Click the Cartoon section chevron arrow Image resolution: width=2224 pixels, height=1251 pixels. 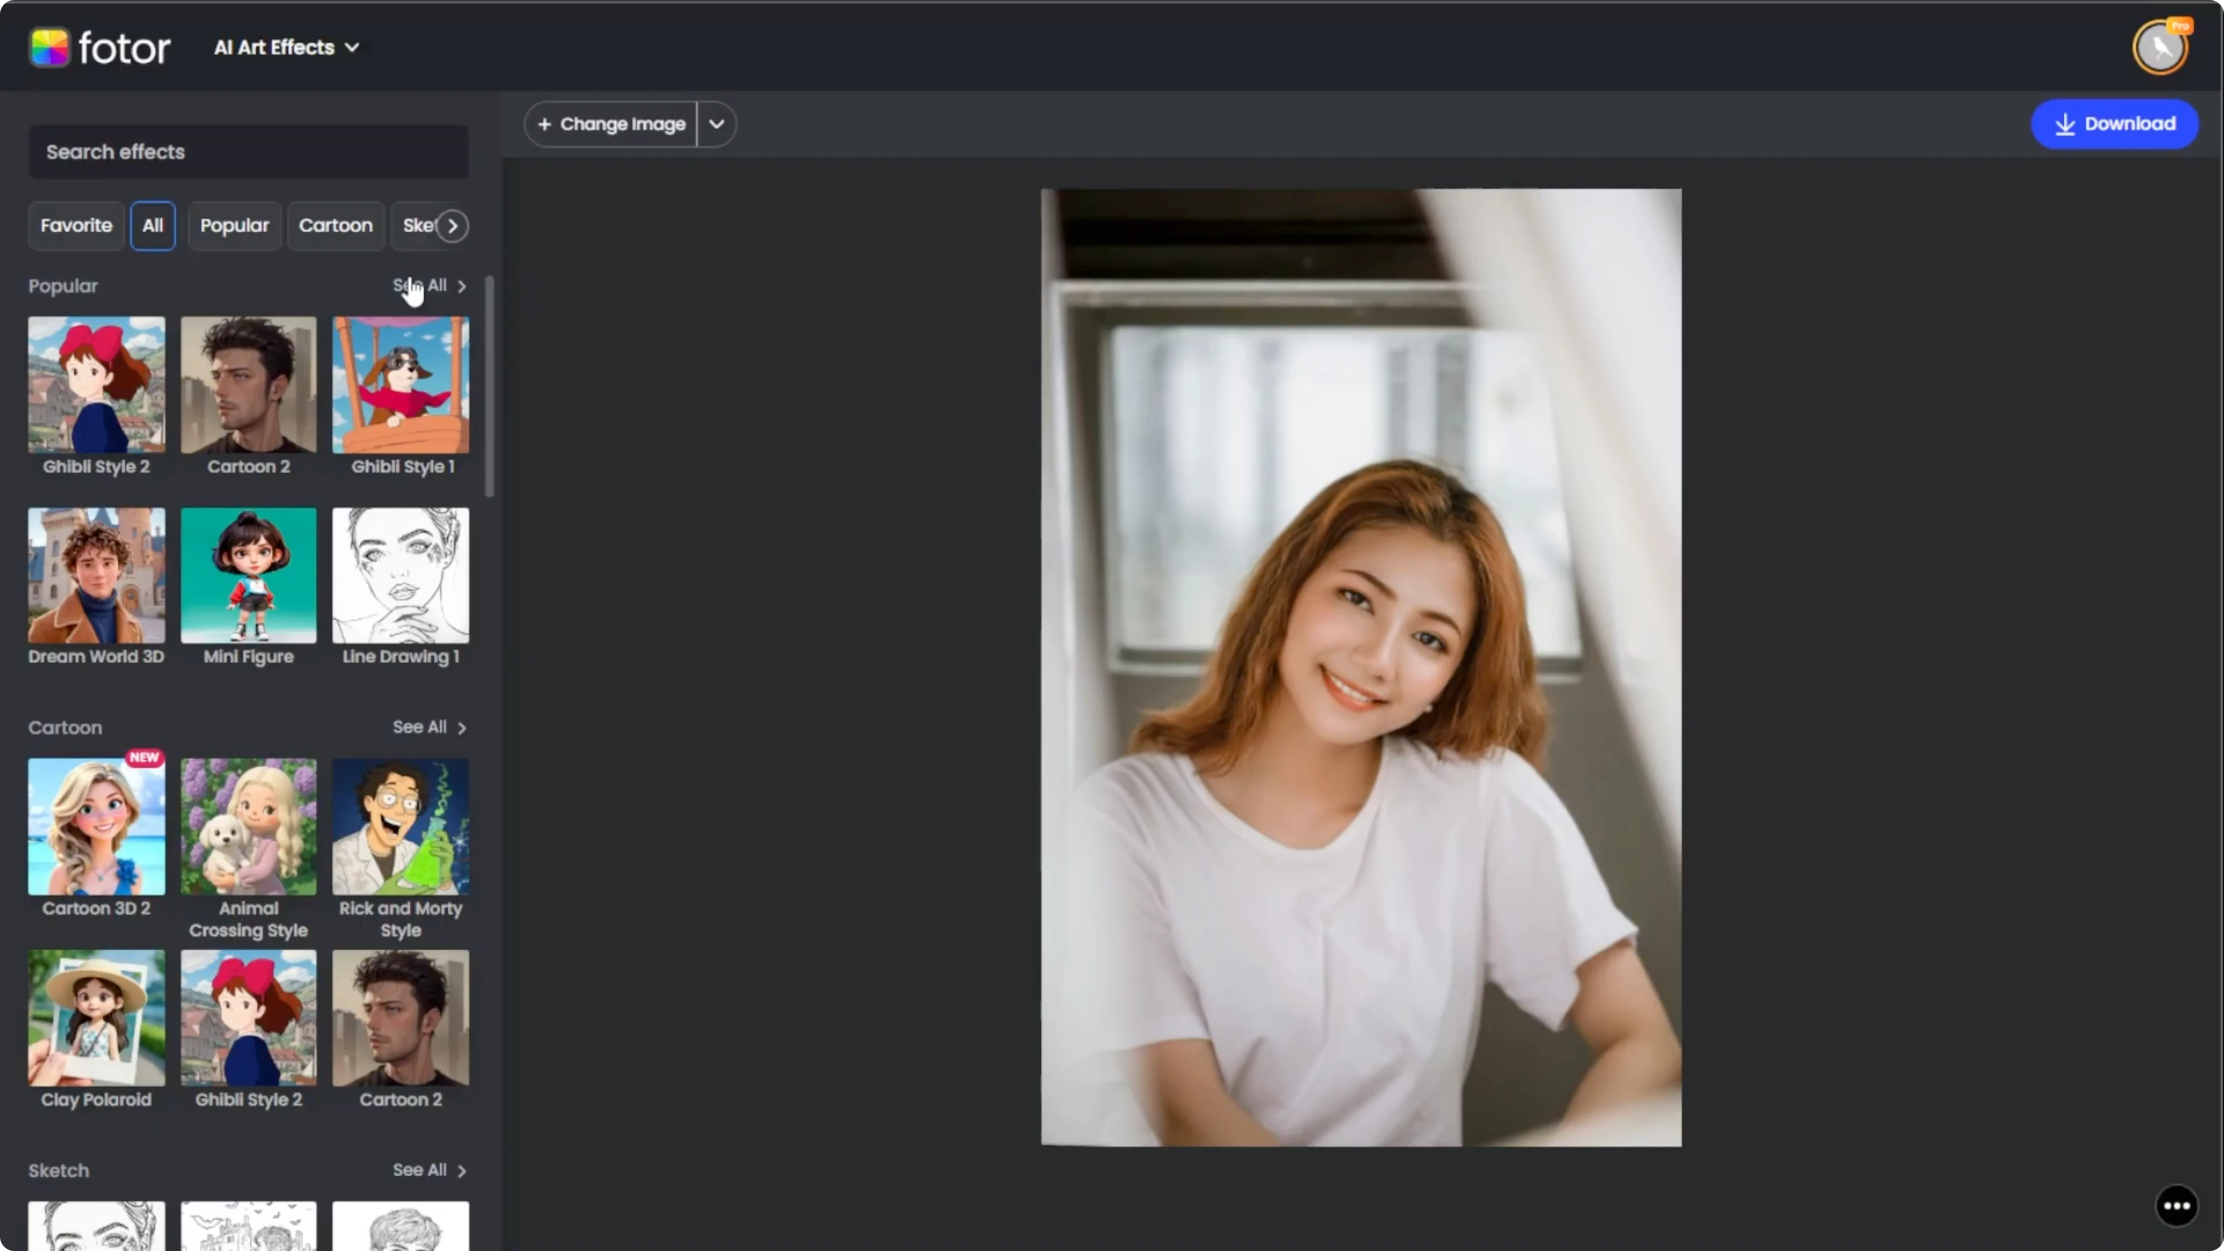[x=462, y=728]
